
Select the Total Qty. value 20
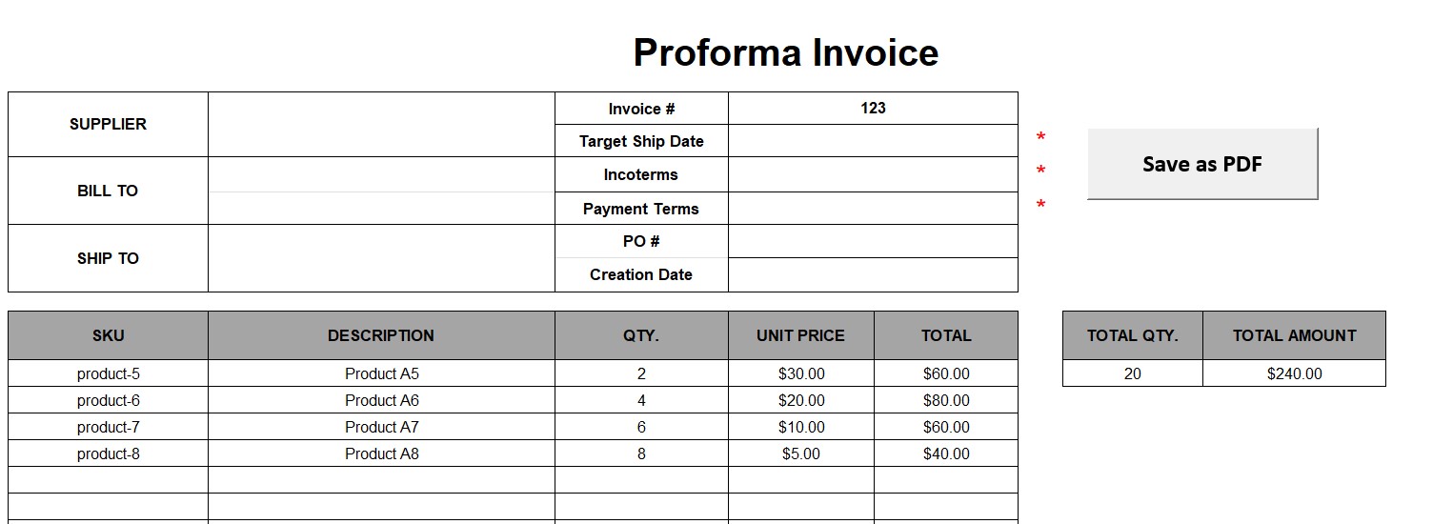[1132, 373]
